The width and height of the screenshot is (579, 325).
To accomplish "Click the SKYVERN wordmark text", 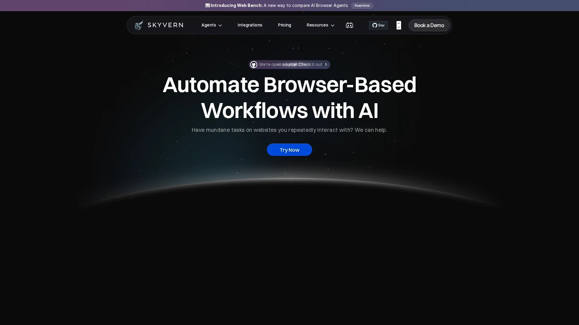I will (165, 25).
